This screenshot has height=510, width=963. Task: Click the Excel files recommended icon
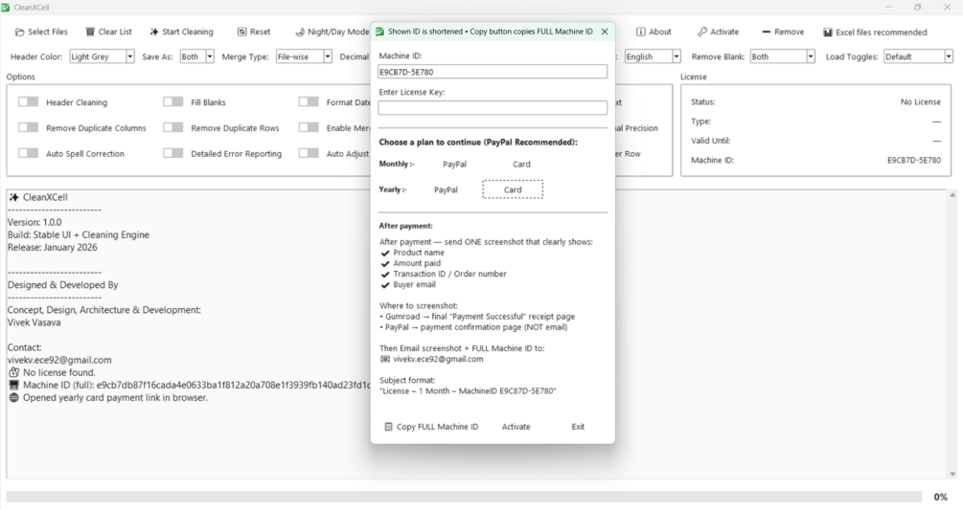827,32
